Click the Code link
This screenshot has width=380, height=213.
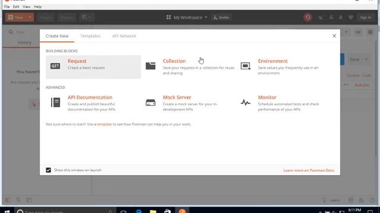[x=367, y=75]
